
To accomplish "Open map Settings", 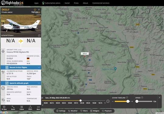I will 61,111.
